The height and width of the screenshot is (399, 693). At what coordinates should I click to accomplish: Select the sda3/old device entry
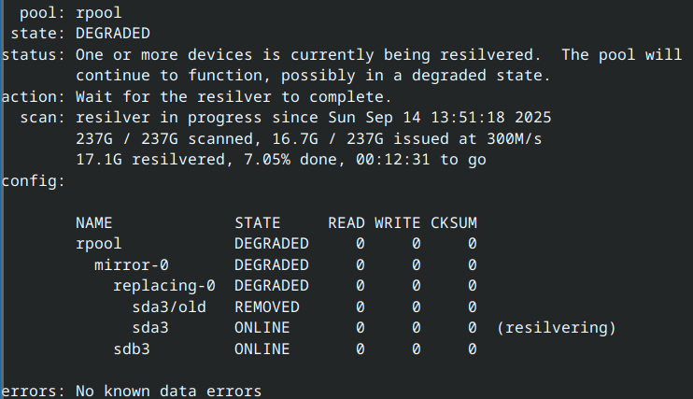(x=168, y=306)
